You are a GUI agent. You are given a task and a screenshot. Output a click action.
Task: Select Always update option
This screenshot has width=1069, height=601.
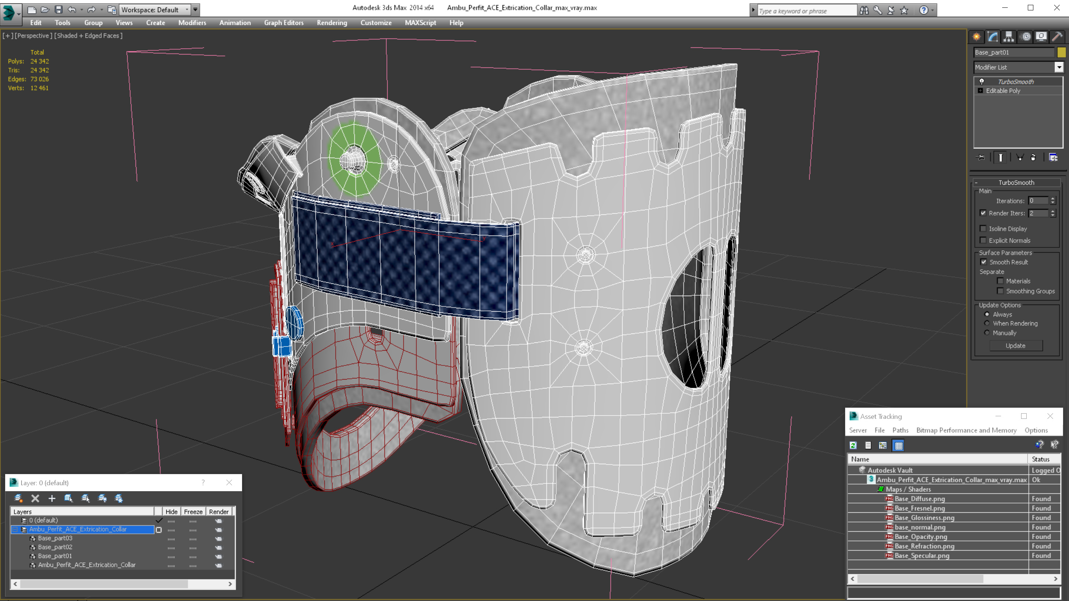point(987,314)
